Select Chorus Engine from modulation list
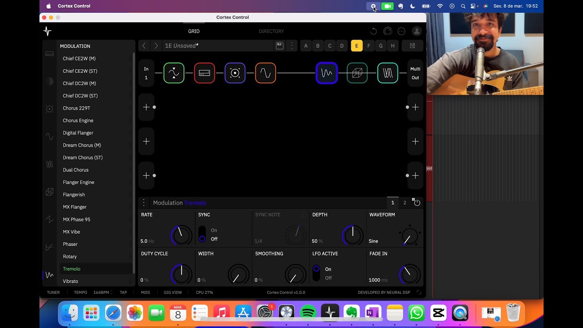This screenshot has height=328, width=583. 78,120
